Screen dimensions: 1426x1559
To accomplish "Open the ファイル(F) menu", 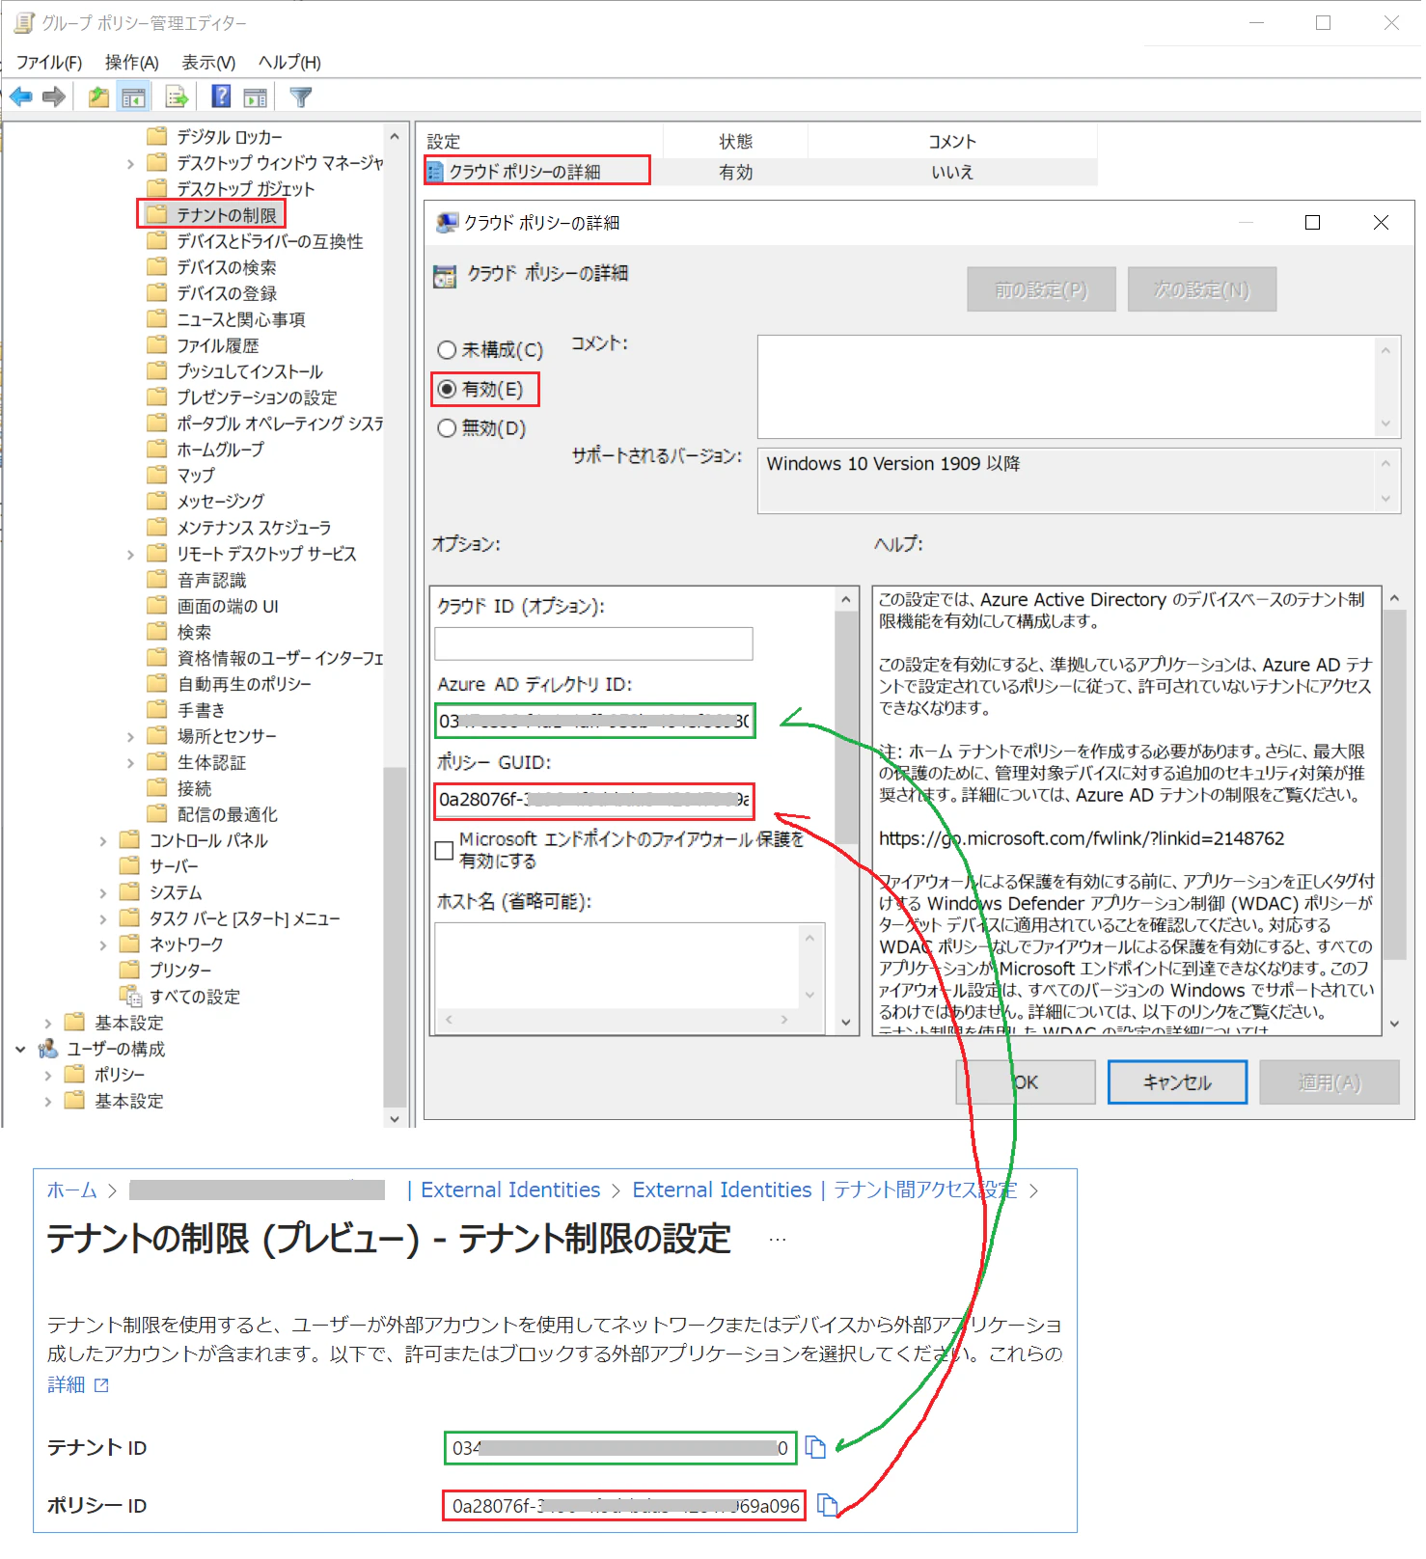I will tap(49, 63).
